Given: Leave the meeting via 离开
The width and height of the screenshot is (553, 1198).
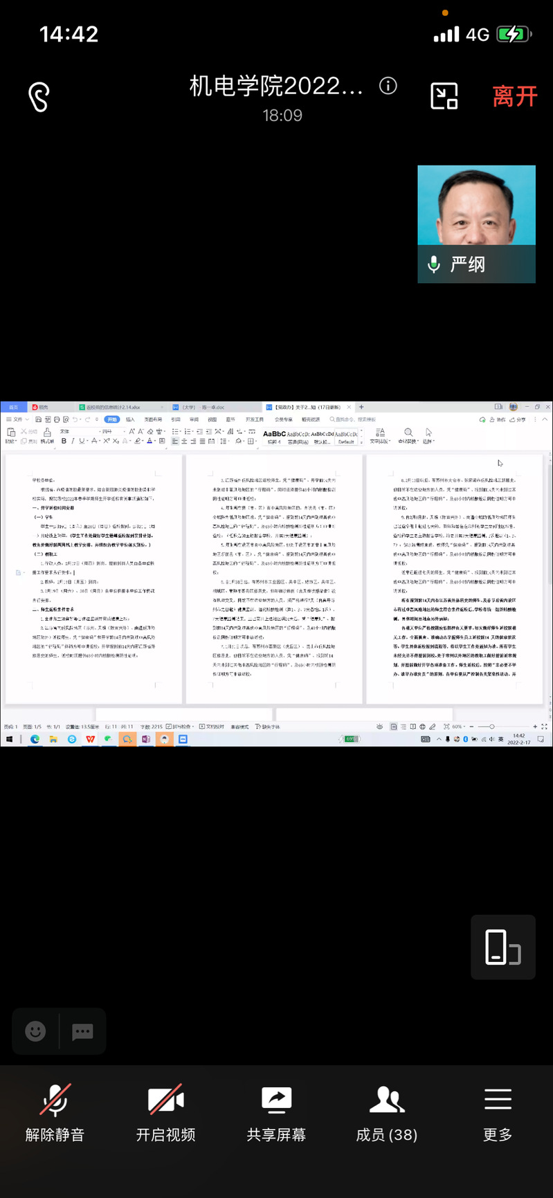Looking at the screenshot, I should (x=514, y=97).
